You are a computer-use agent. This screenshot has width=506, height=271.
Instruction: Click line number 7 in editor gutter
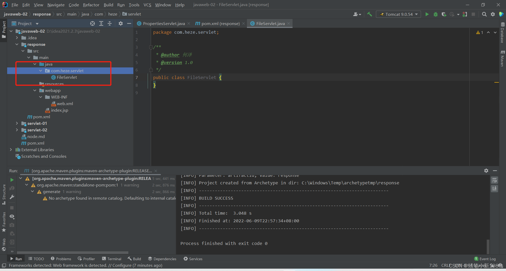point(137,78)
